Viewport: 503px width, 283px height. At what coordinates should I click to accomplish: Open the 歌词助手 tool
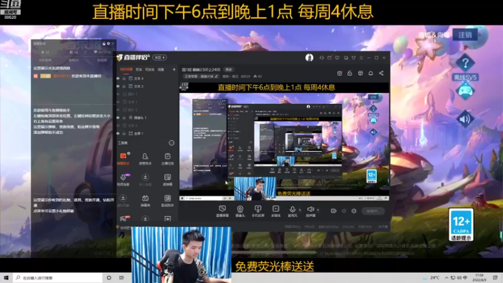[x=167, y=201]
